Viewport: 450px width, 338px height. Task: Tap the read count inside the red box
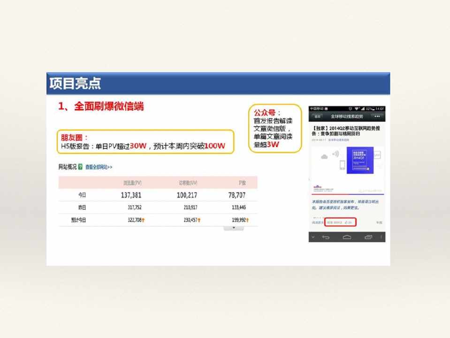tap(335, 222)
